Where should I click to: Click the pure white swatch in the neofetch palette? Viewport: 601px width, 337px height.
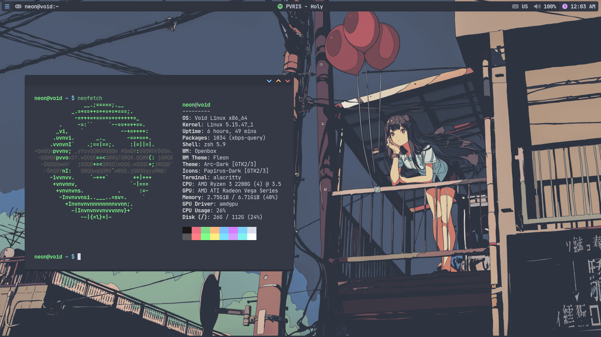[x=252, y=237]
